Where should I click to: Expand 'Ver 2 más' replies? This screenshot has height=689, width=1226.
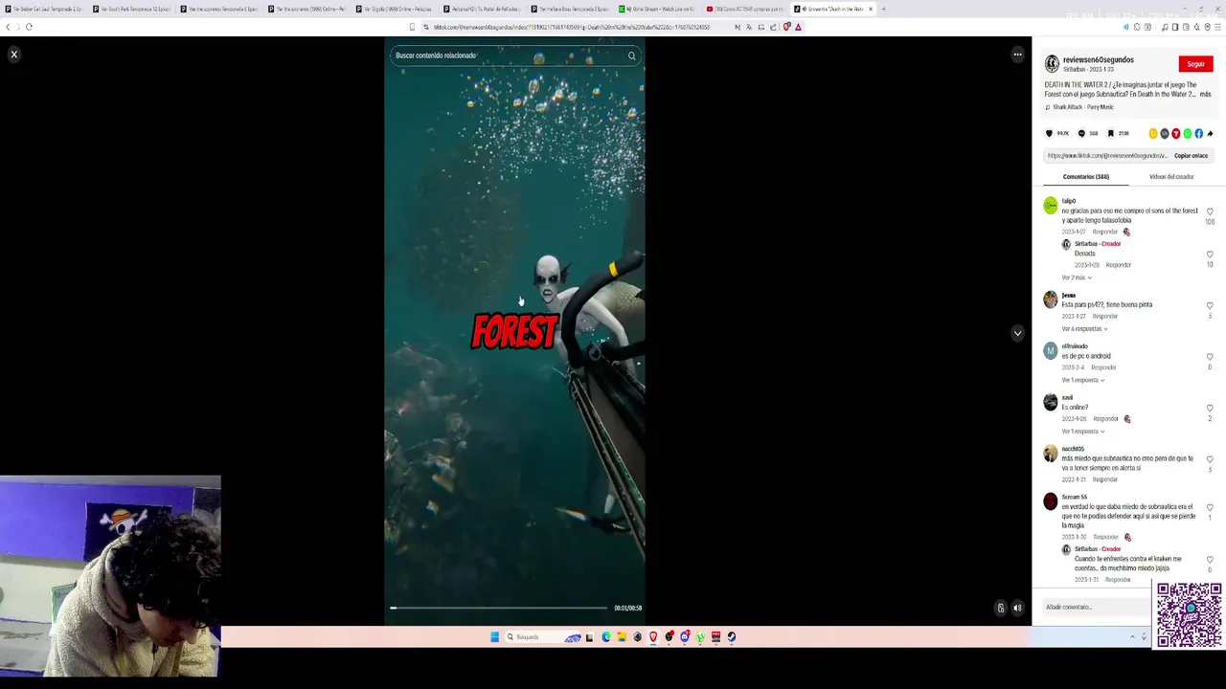(x=1077, y=278)
